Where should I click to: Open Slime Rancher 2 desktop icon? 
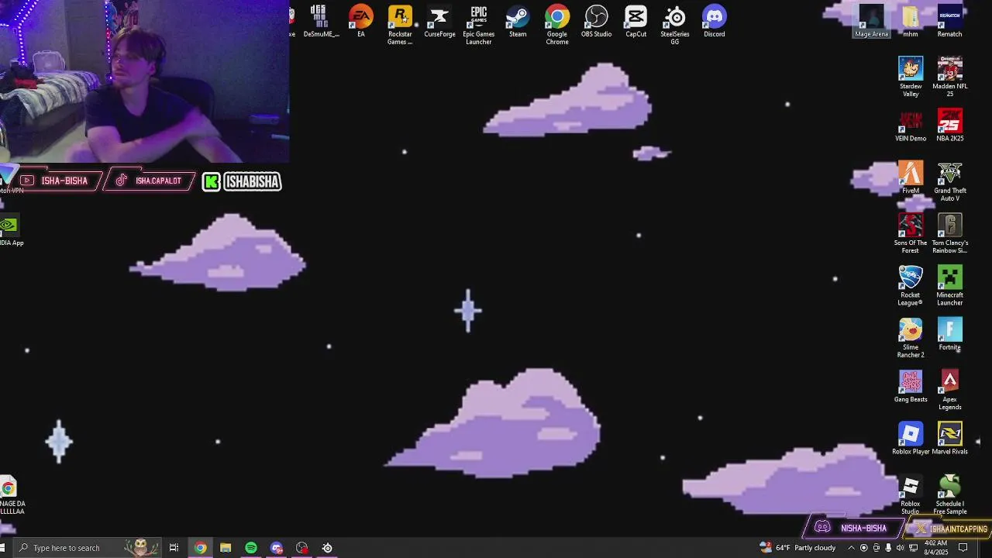(911, 338)
